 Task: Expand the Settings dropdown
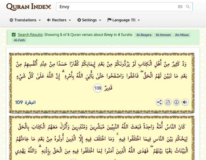tap(89, 20)
